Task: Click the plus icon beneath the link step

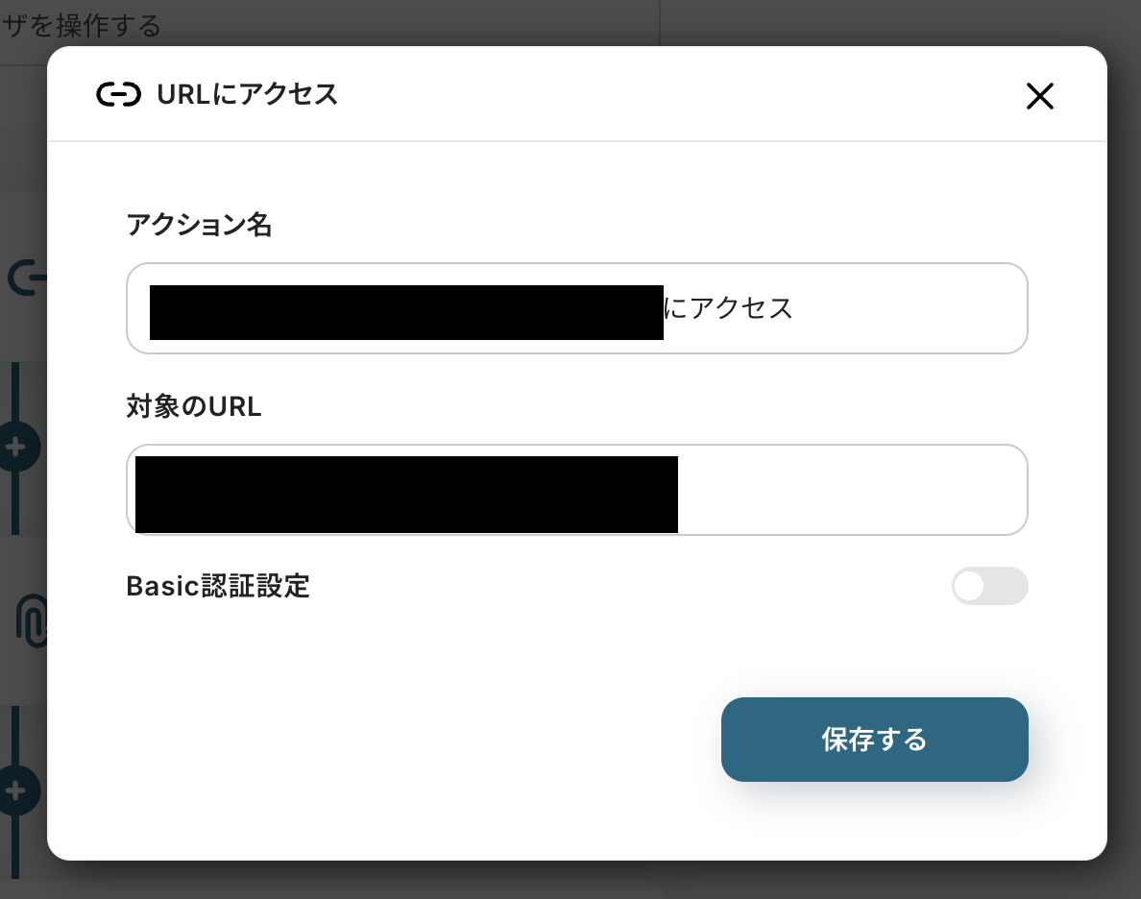Action: tap(18, 447)
